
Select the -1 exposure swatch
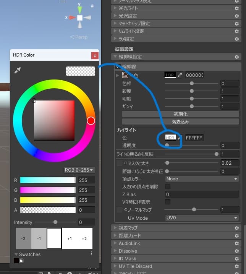(x=39, y=238)
